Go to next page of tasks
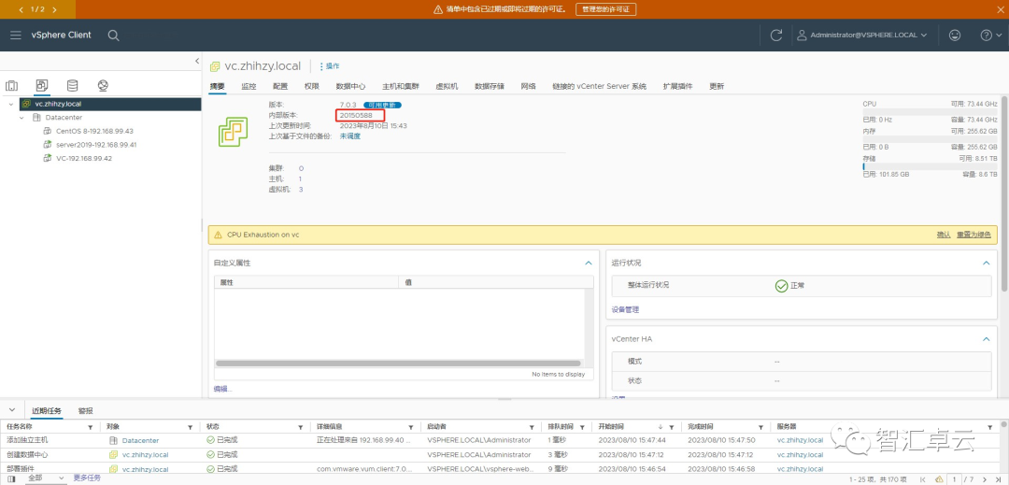 [985, 479]
